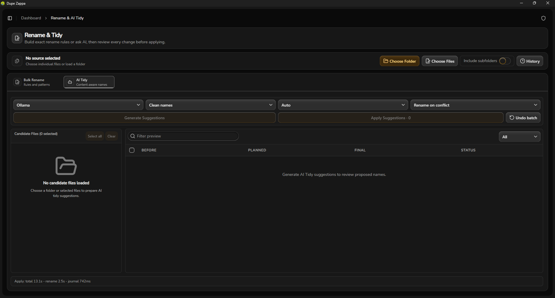
Task: Open the Auto dropdown
Action: (343, 105)
